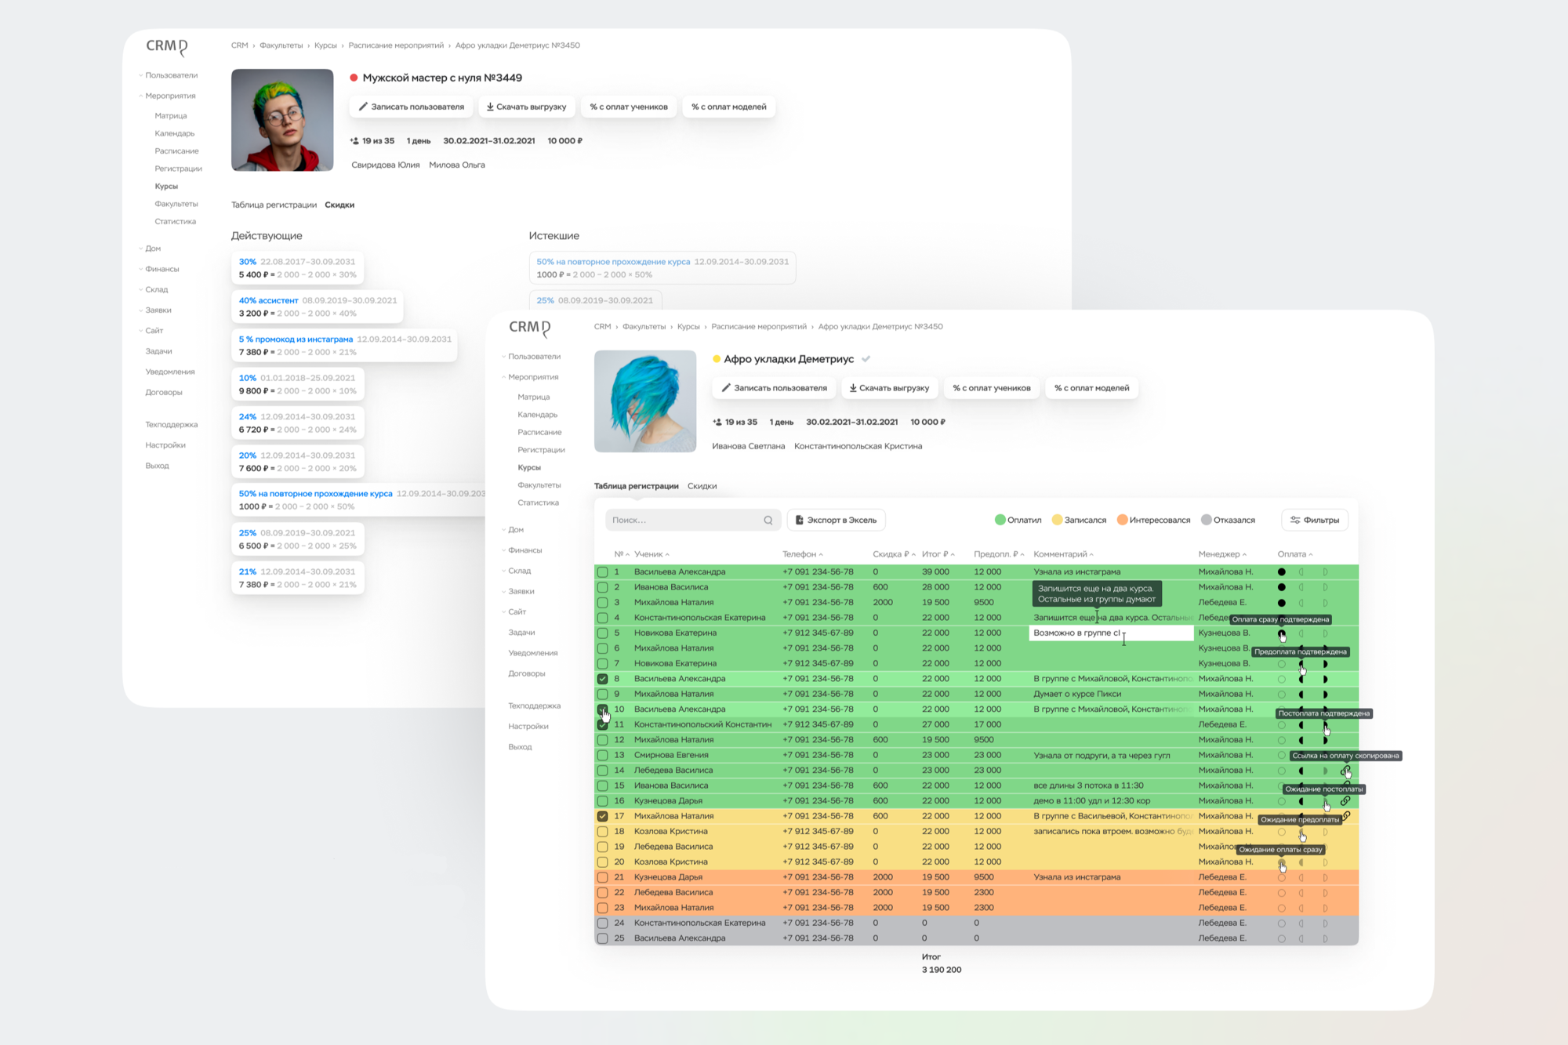The width and height of the screenshot is (1568, 1045).
Task: Click prepayment half-circle icon in row 9
Action: point(1301,695)
